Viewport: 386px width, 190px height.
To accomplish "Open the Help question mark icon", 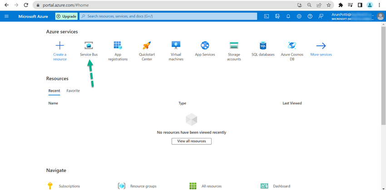I will (310, 16).
